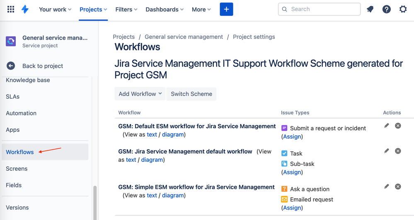Click Assign under Sub-task
The width and height of the screenshot is (414, 220).
click(x=292, y=172)
